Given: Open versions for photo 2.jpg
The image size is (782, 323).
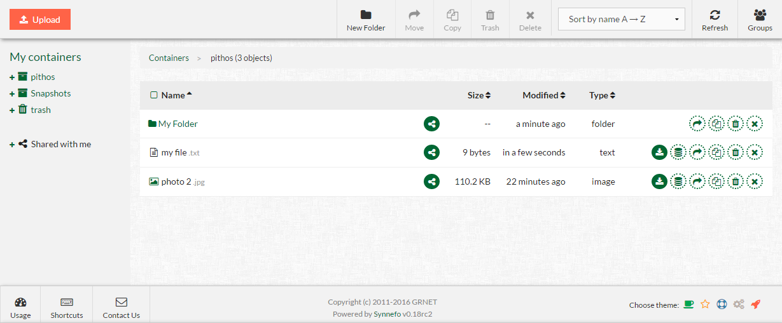Looking at the screenshot, I should tap(678, 181).
